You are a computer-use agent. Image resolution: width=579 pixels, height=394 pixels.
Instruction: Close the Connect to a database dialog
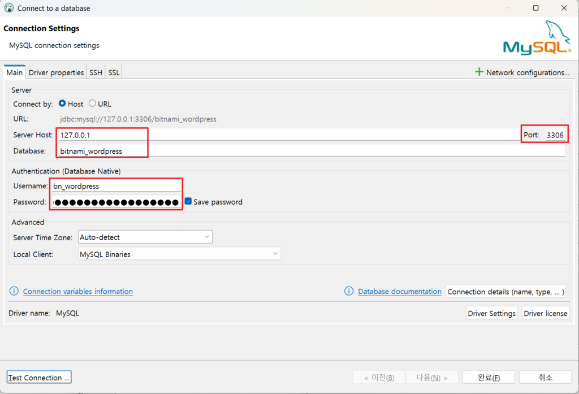click(564, 8)
